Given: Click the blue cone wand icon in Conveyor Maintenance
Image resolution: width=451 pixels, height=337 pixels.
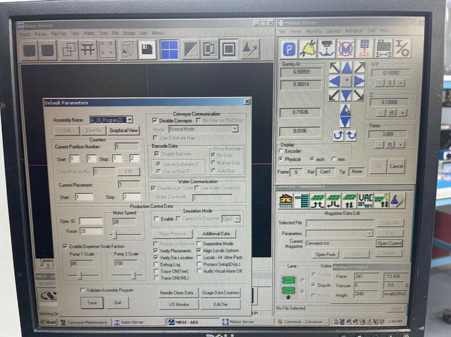Looking at the screenshot, I should click(x=397, y=200).
